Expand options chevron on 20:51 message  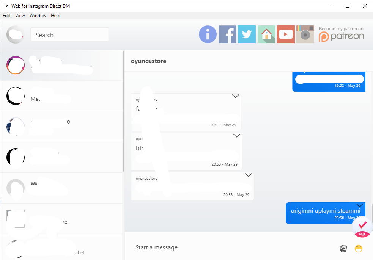(x=236, y=96)
